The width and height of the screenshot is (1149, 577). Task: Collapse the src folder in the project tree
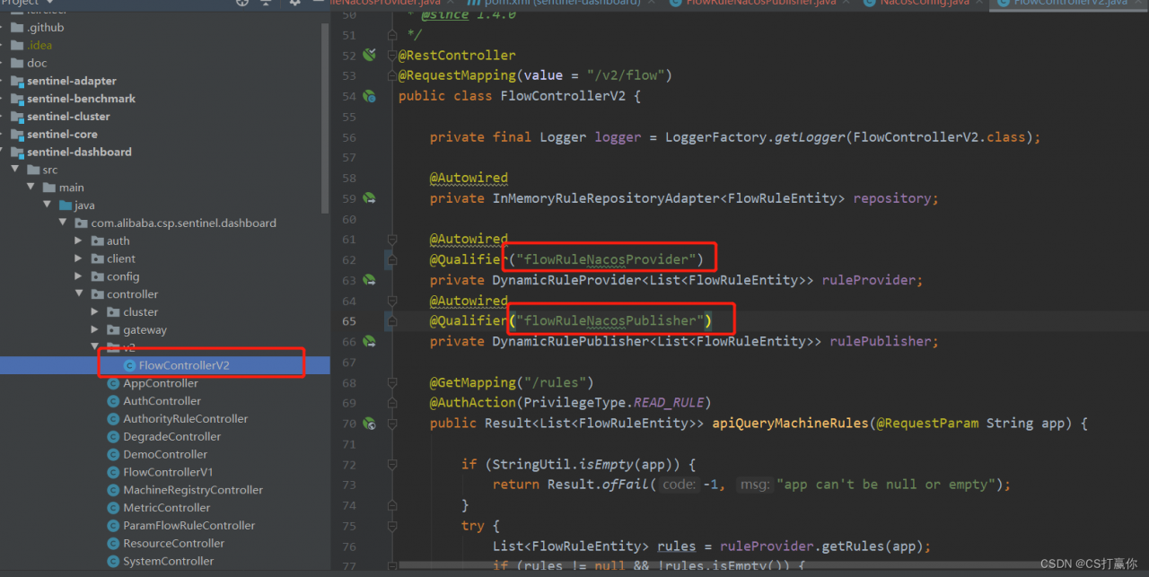click(14, 169)
